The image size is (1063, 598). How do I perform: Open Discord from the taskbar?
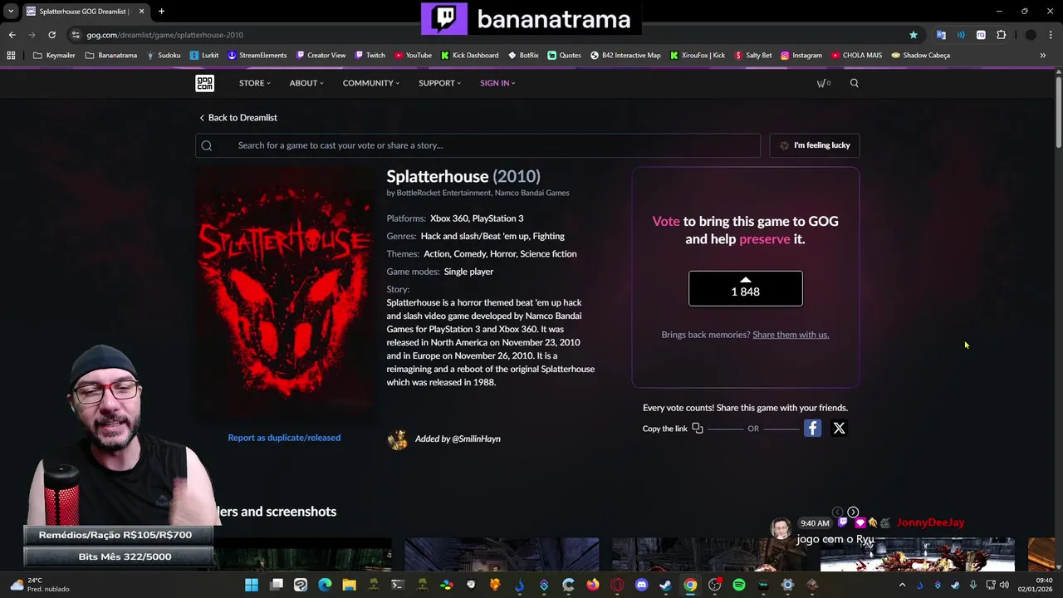(x=641, y=585)
